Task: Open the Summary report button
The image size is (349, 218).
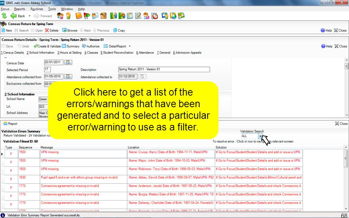Action: coord(71,46)
